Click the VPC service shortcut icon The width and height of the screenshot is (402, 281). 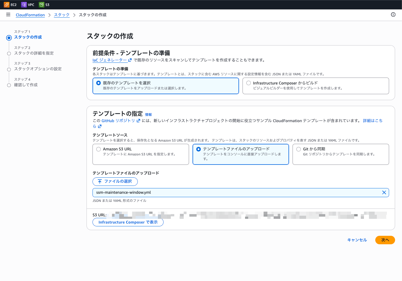pyautogui.click(x=24, y=5)
